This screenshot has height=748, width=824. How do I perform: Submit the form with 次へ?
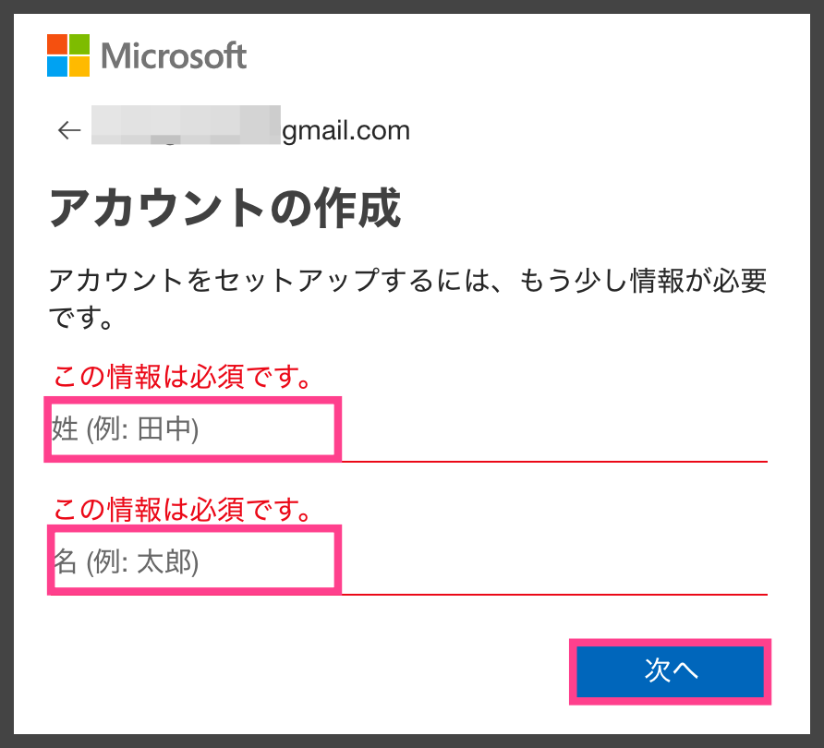[670, 671]
